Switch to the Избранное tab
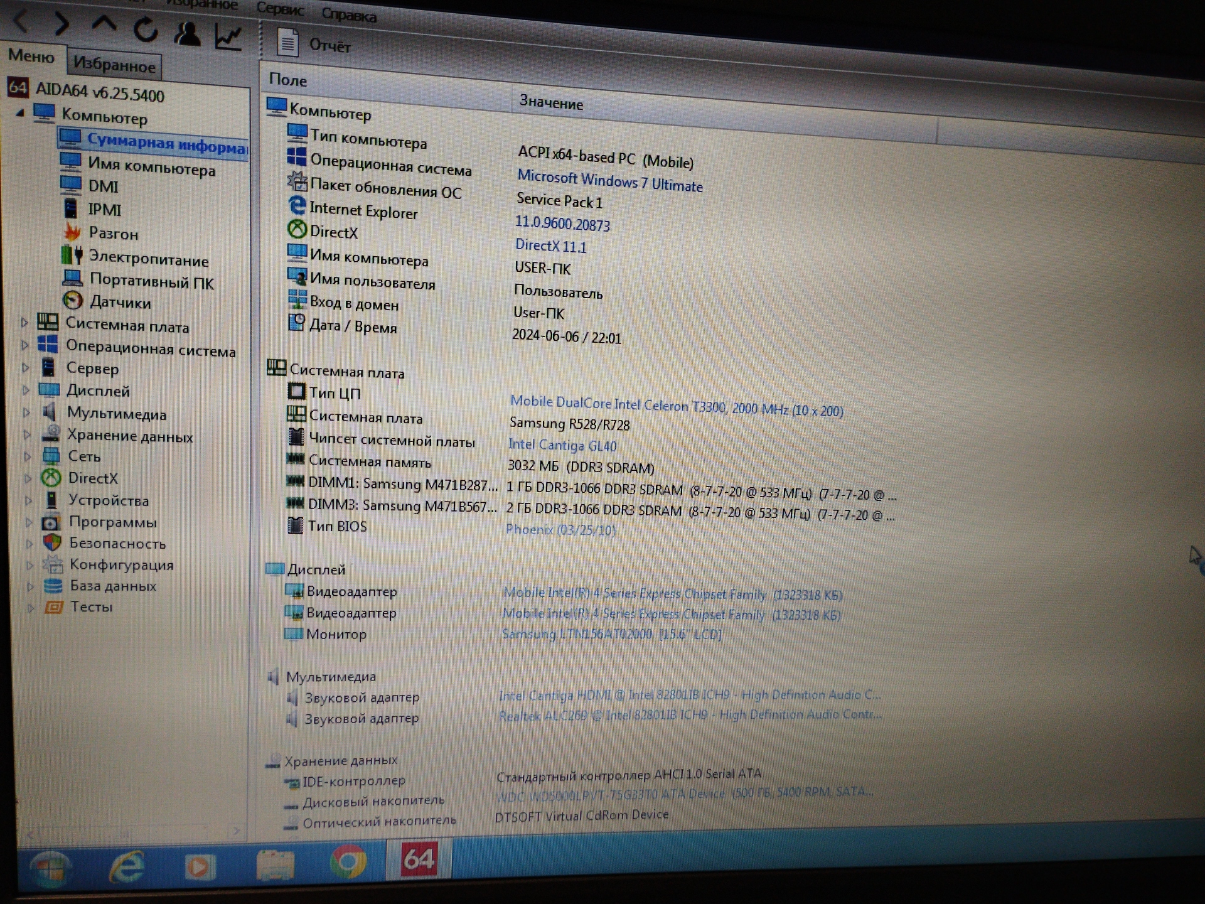1205x904 pixels. point(114,64)
